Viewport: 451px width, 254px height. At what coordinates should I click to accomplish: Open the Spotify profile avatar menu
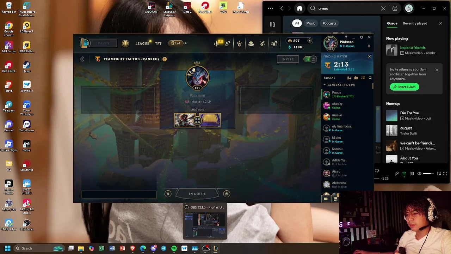click(x=409, y=8)
